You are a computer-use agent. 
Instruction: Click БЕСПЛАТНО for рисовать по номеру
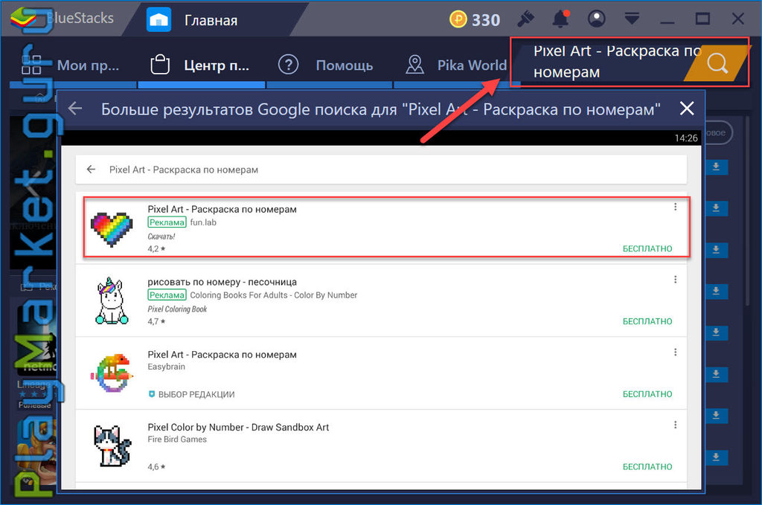[x=647, y=321]
